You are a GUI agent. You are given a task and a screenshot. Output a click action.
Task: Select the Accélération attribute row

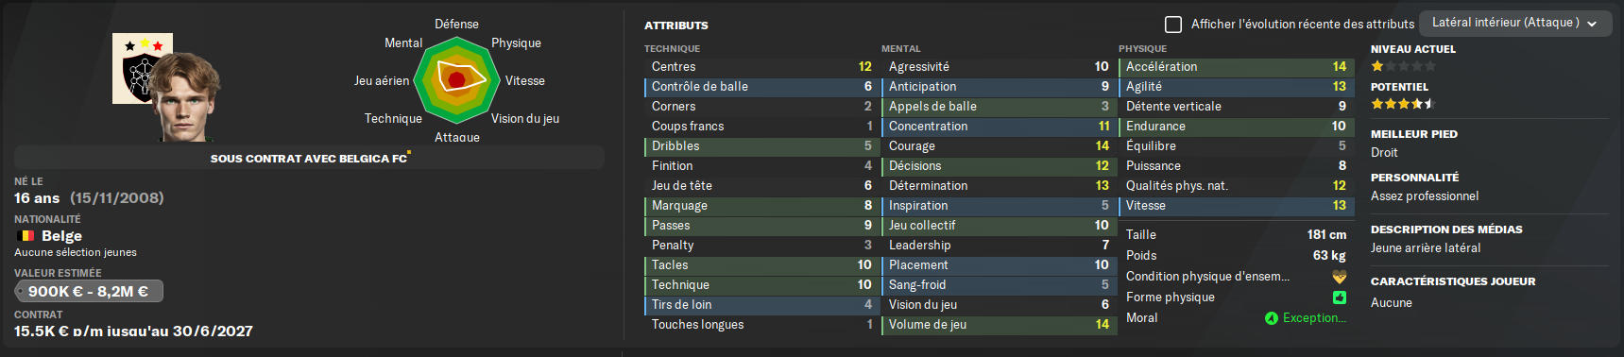coord(1236,67)
